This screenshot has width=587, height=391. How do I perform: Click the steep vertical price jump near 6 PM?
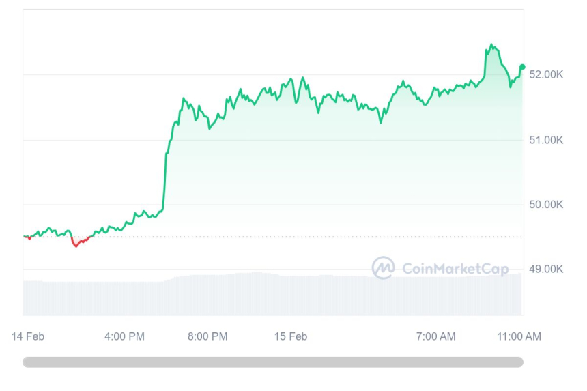[x=164, y=177]
